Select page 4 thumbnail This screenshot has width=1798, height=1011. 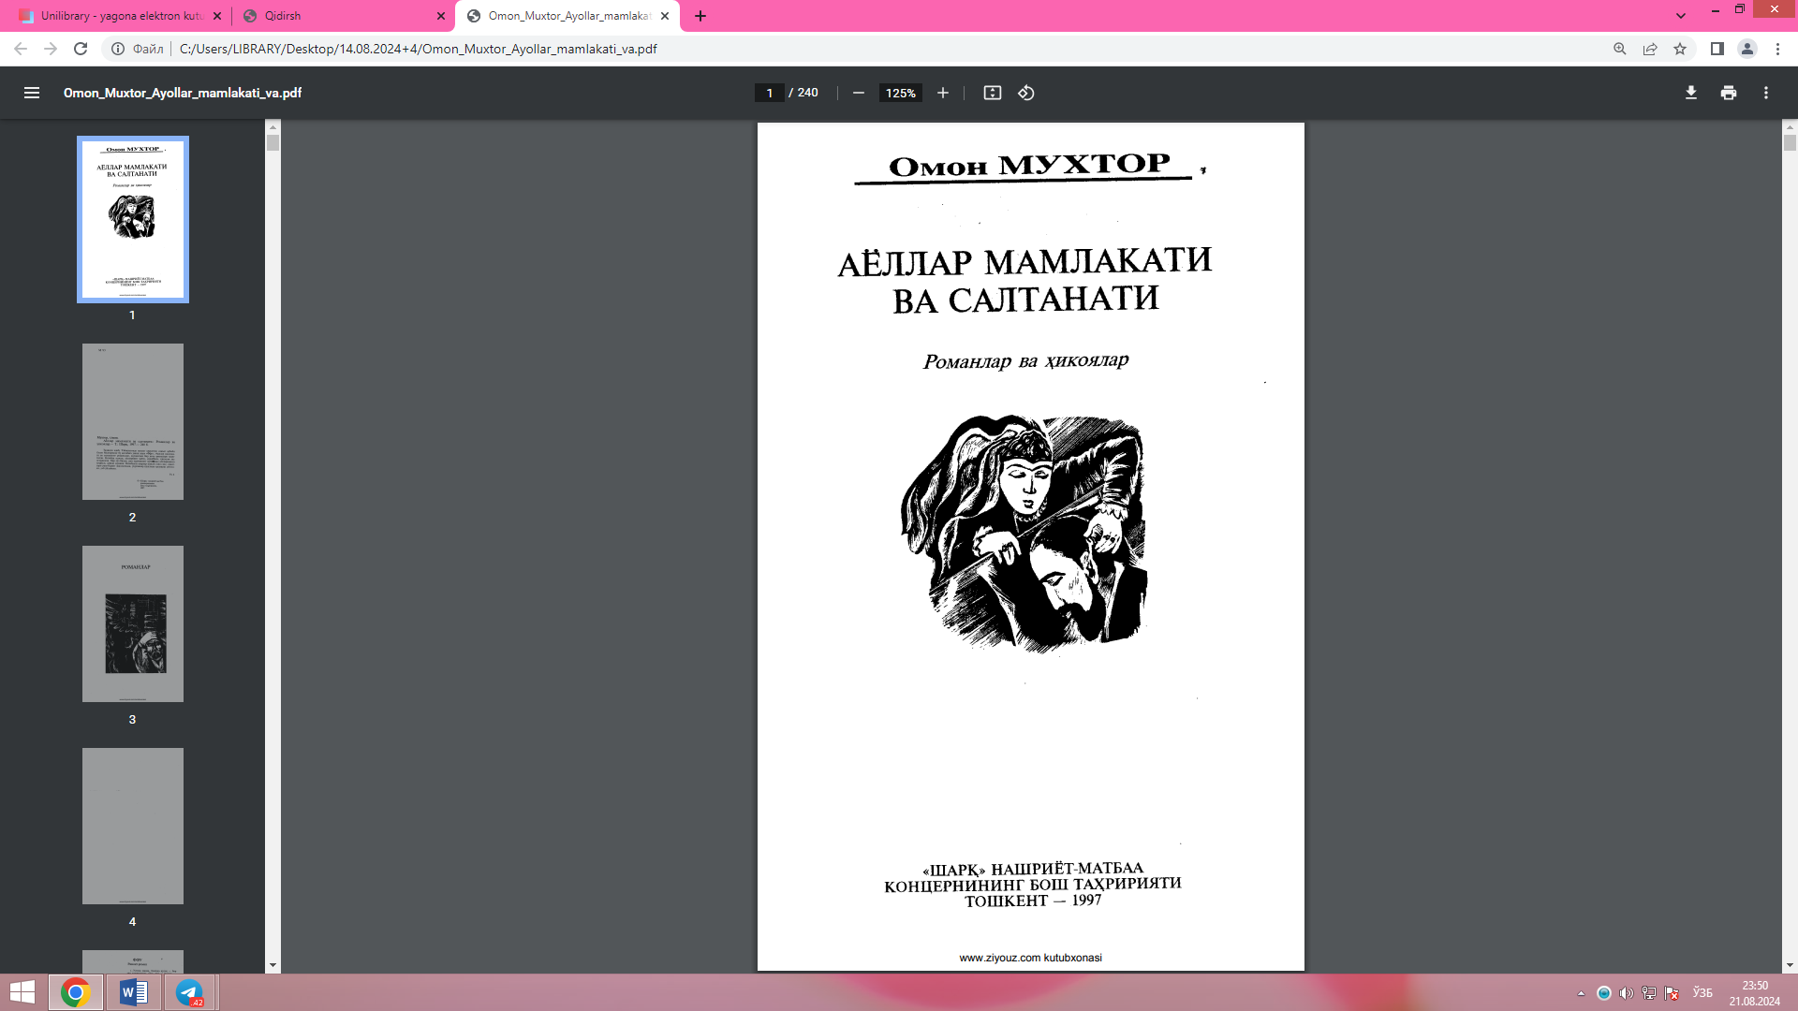pyautogui.click(x=133, y=826)
